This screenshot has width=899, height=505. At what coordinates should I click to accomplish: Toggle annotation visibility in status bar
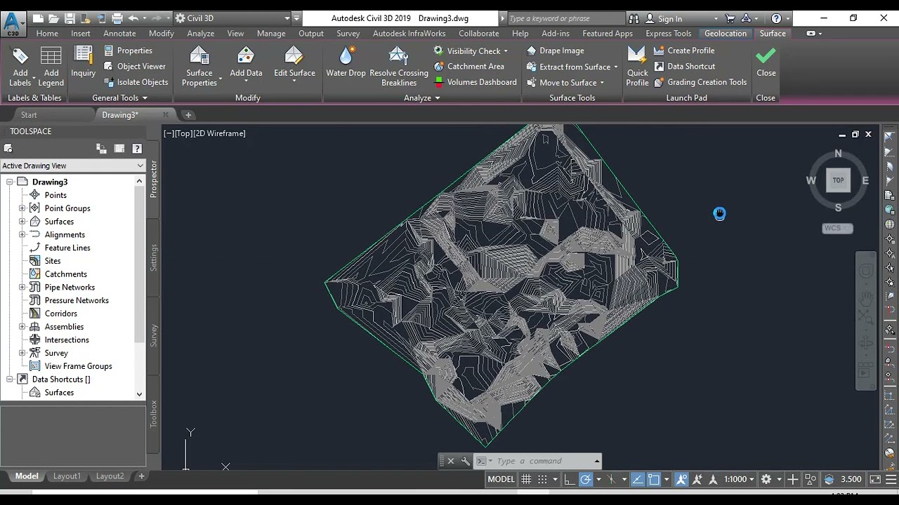tap(681, 479)
